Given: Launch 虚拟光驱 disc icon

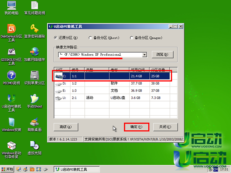Looking at the screenshot, I should pyautogui.click(x=35, y=148).
